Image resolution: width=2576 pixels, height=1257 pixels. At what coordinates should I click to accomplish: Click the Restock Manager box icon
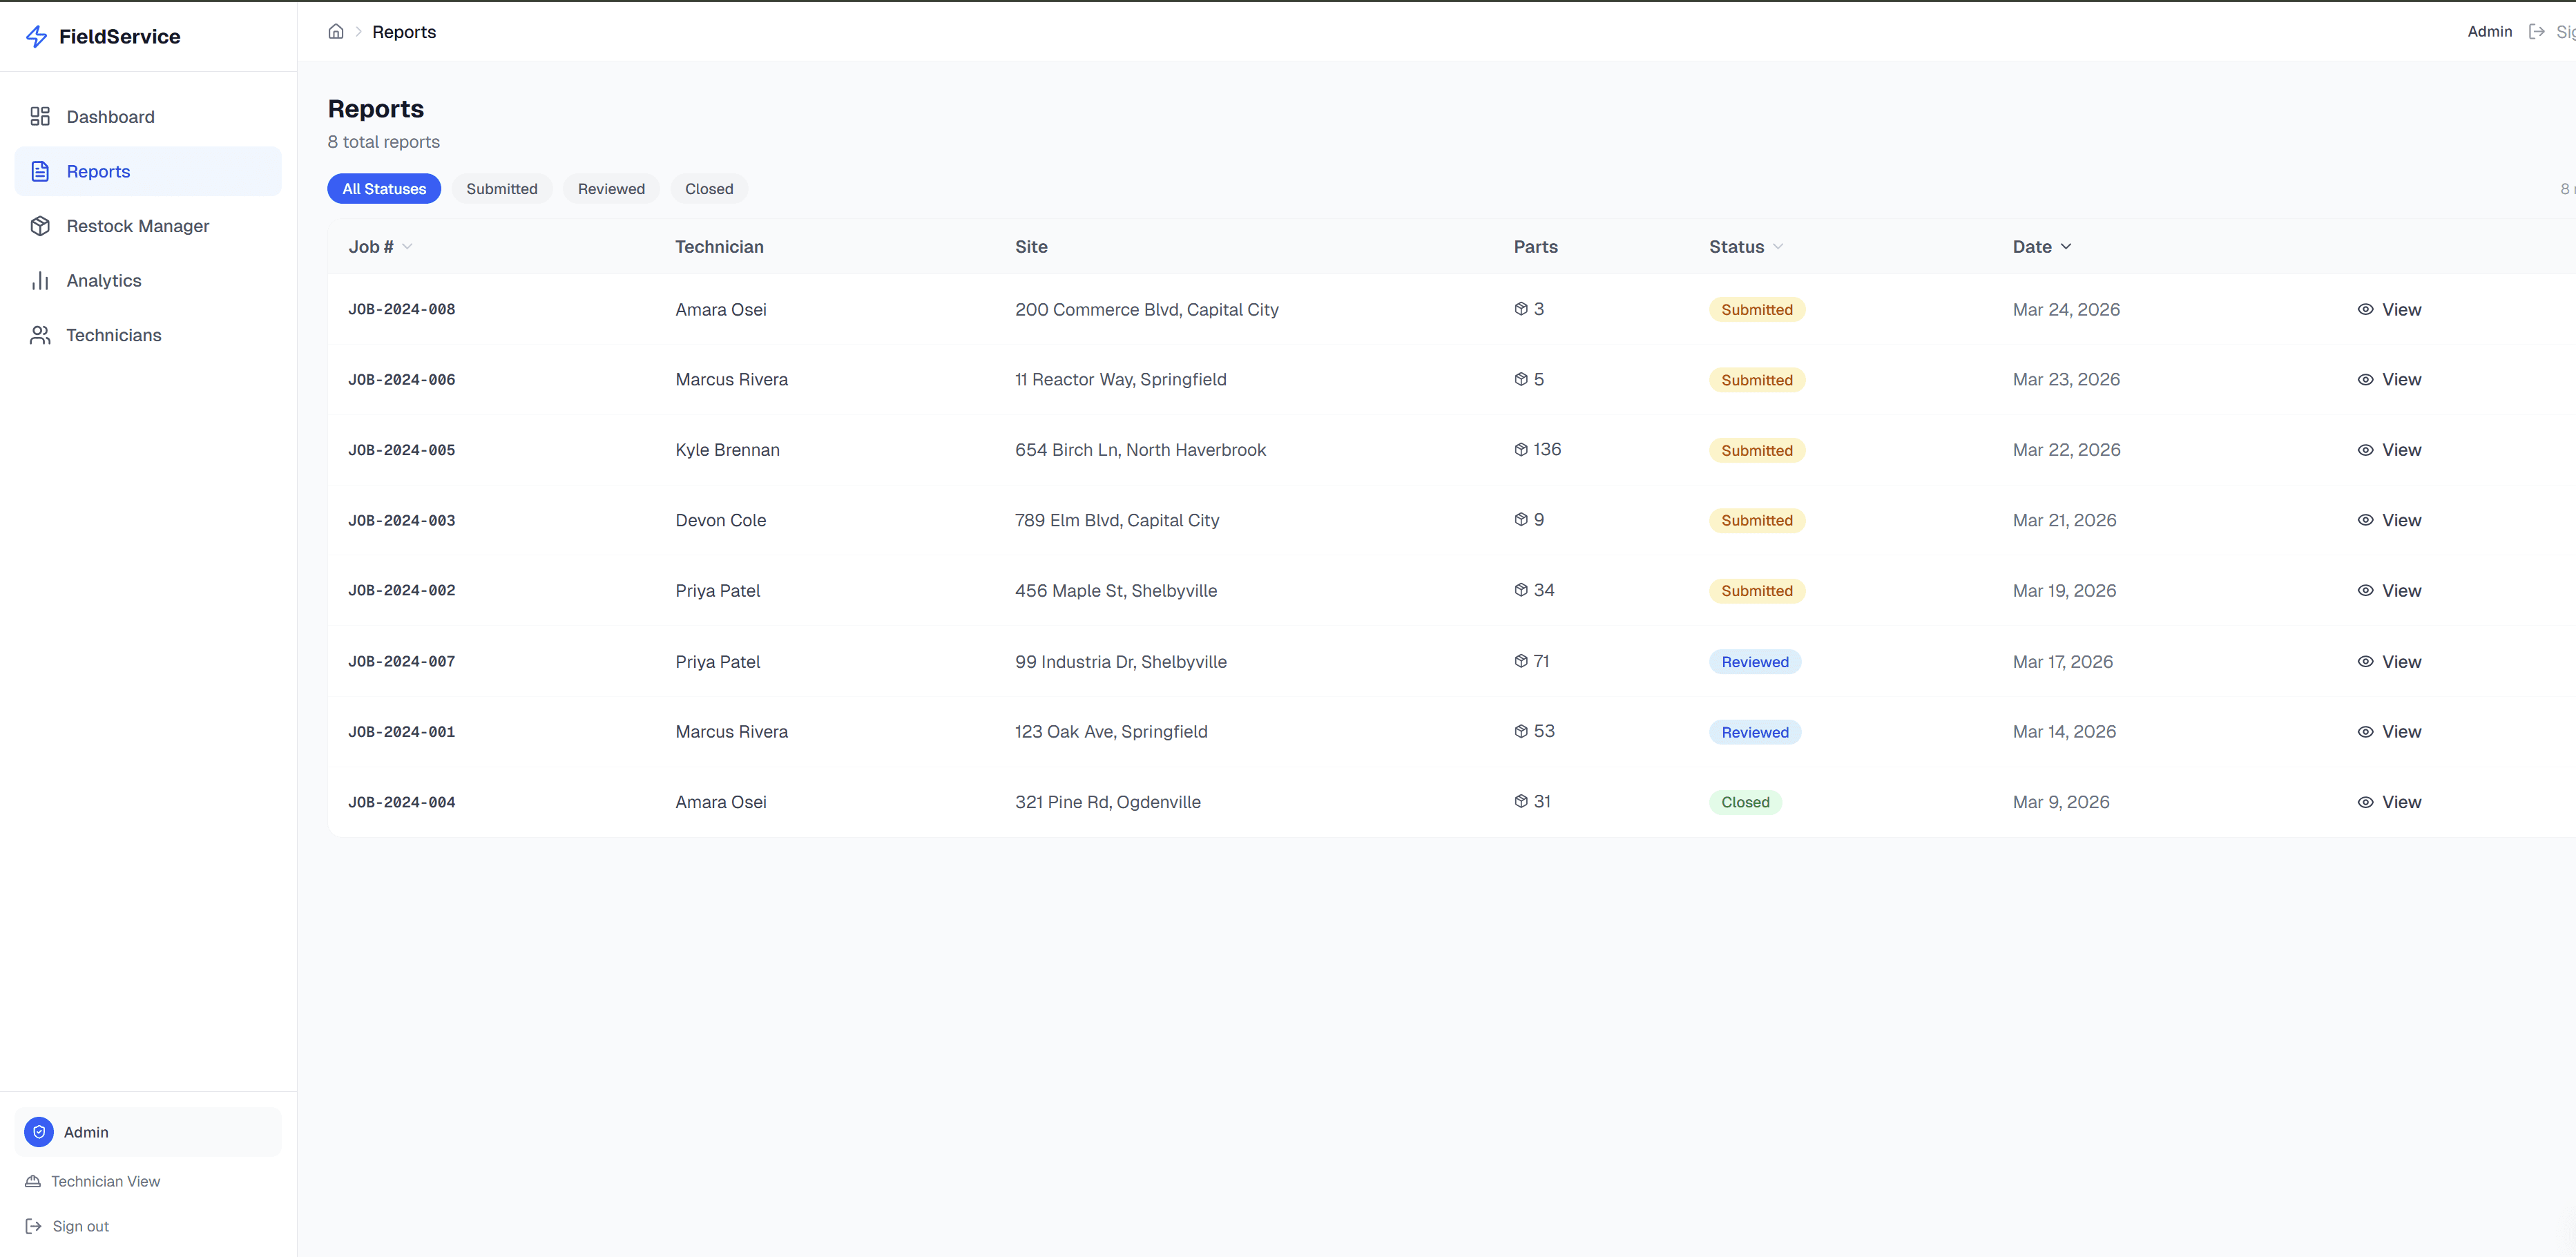pyautogui.click(x=40, y=226)
